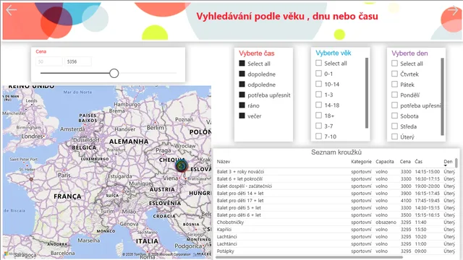Check age range 7-10
The width and height of the screenshot is (463, 260).
(x=318, y=136)
